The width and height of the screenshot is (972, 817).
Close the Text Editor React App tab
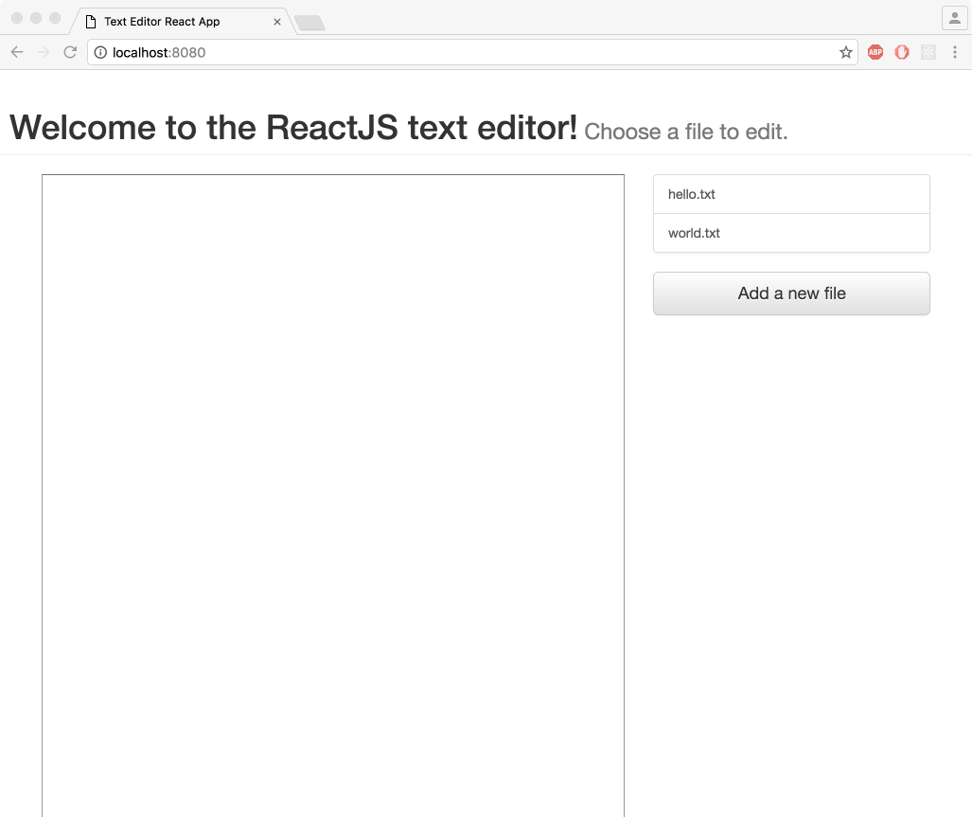coord(277,22)
